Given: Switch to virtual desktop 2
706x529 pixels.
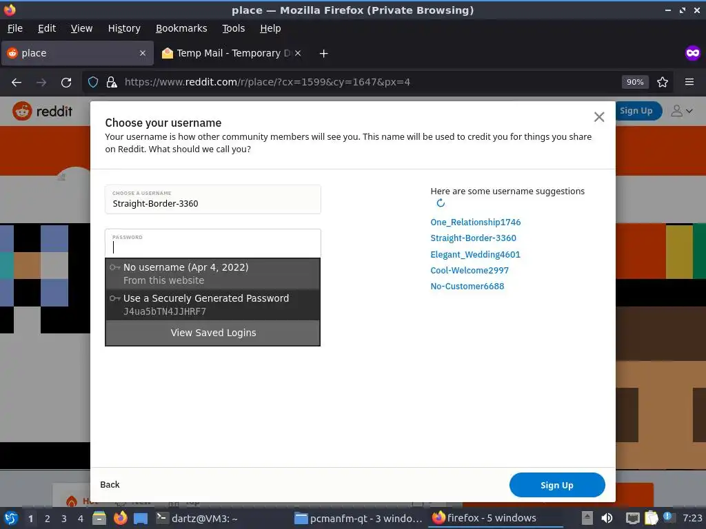Looking at the screenshot, I should (x=48, y=519).
